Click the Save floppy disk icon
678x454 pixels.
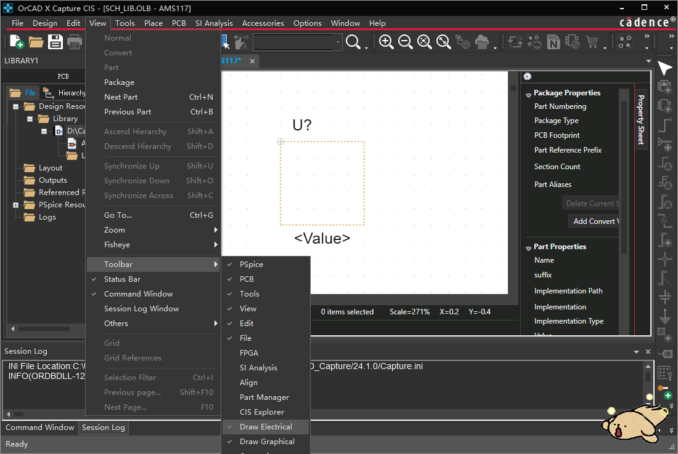point(55,42)
